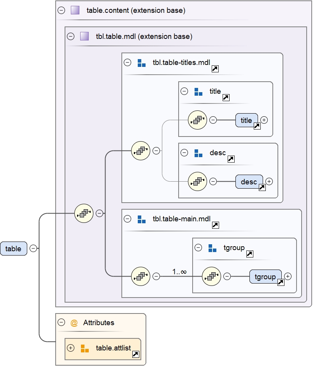Click the table.attlist link arrow icon
This screenshot has width=323, height=366.
pos(136,354)
